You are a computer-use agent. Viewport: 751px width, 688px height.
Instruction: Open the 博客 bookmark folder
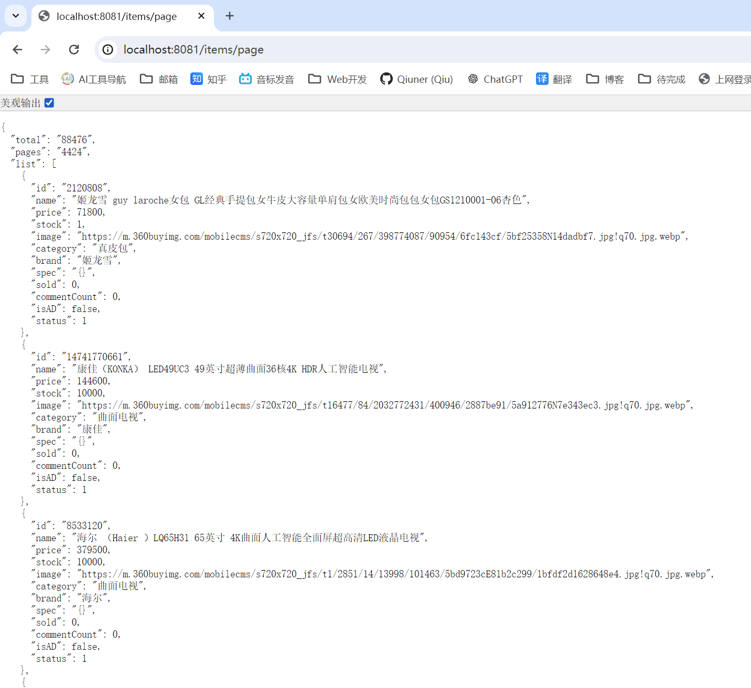pyautogui.click(x=605, y=79)
